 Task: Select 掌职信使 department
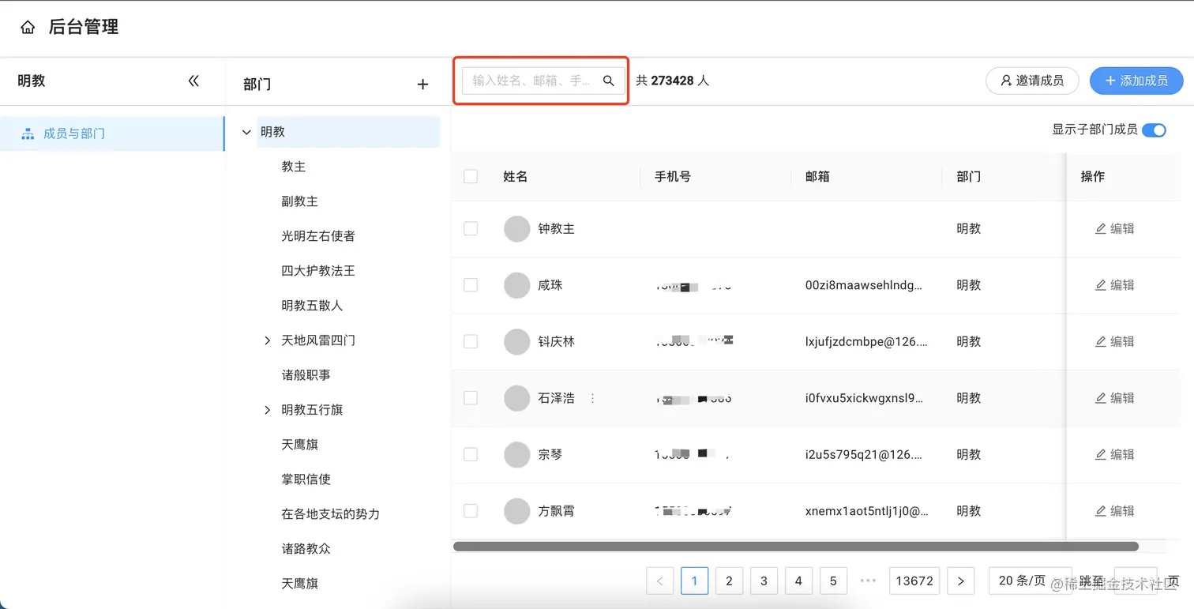(x=306, y=479)
